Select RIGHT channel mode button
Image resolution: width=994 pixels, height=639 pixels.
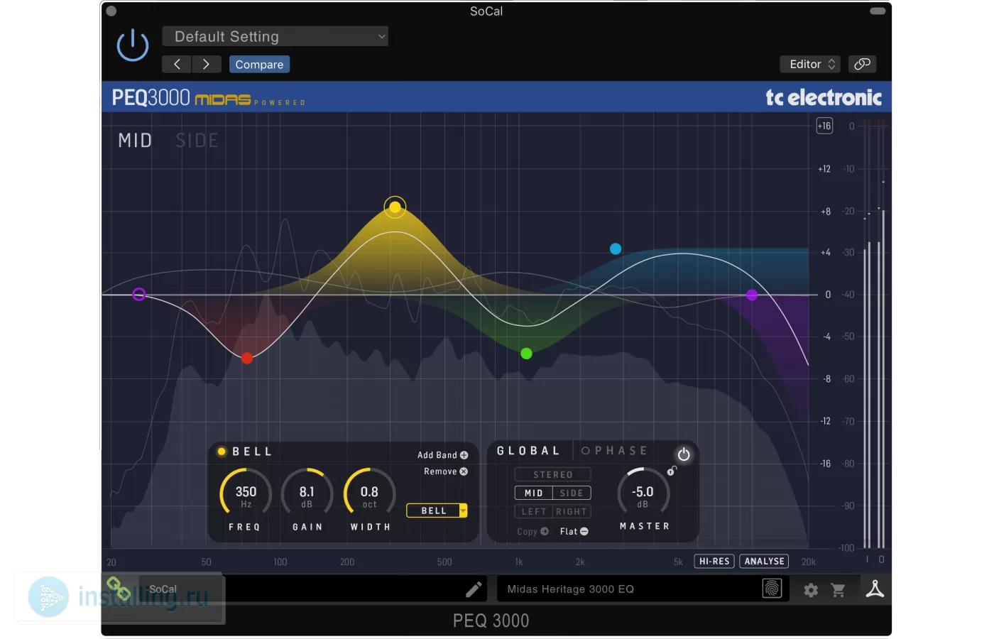572,511
